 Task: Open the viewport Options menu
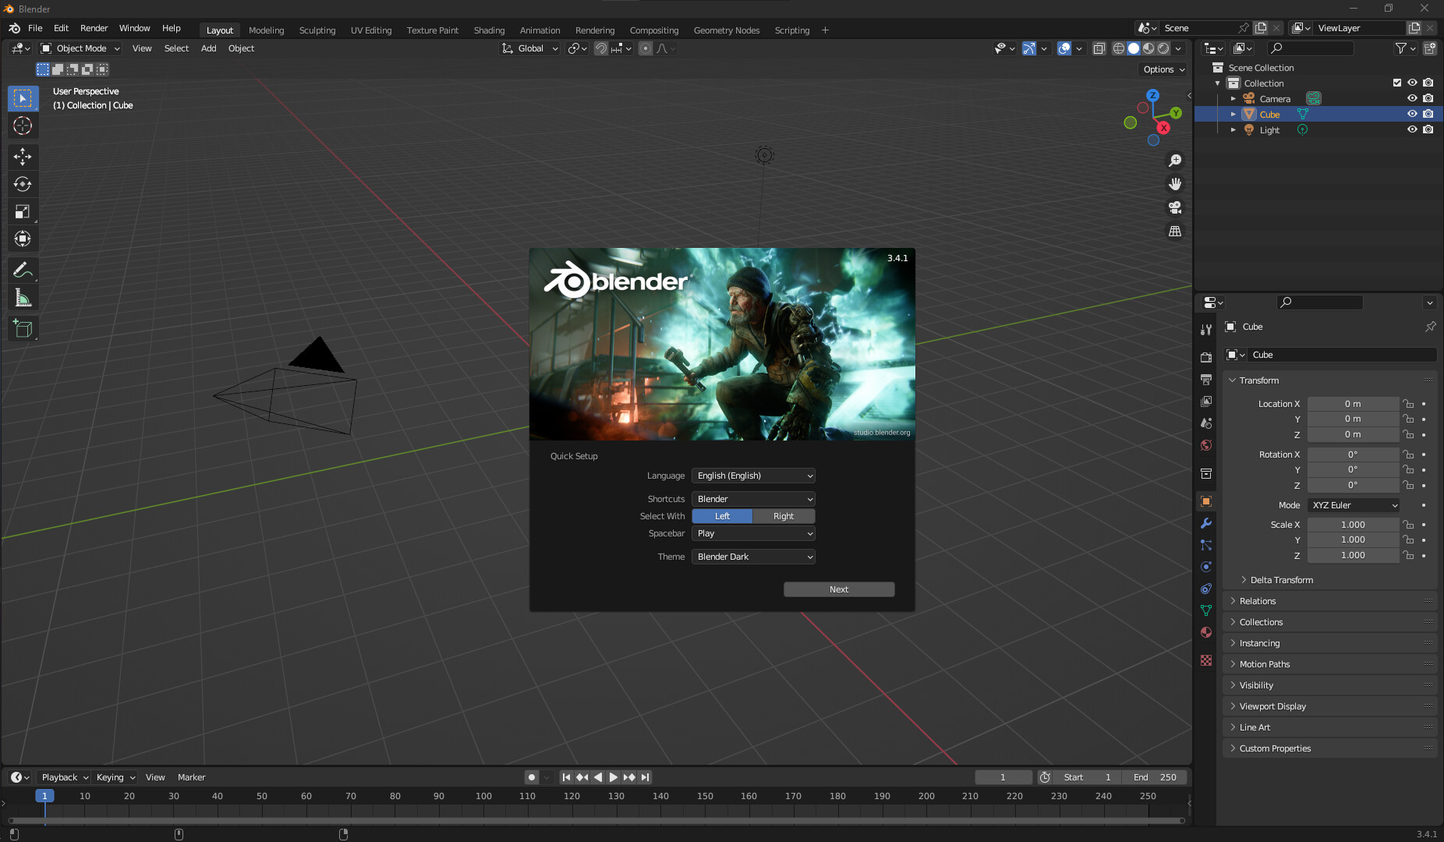pyautogui.click(x=1161, y=69)
